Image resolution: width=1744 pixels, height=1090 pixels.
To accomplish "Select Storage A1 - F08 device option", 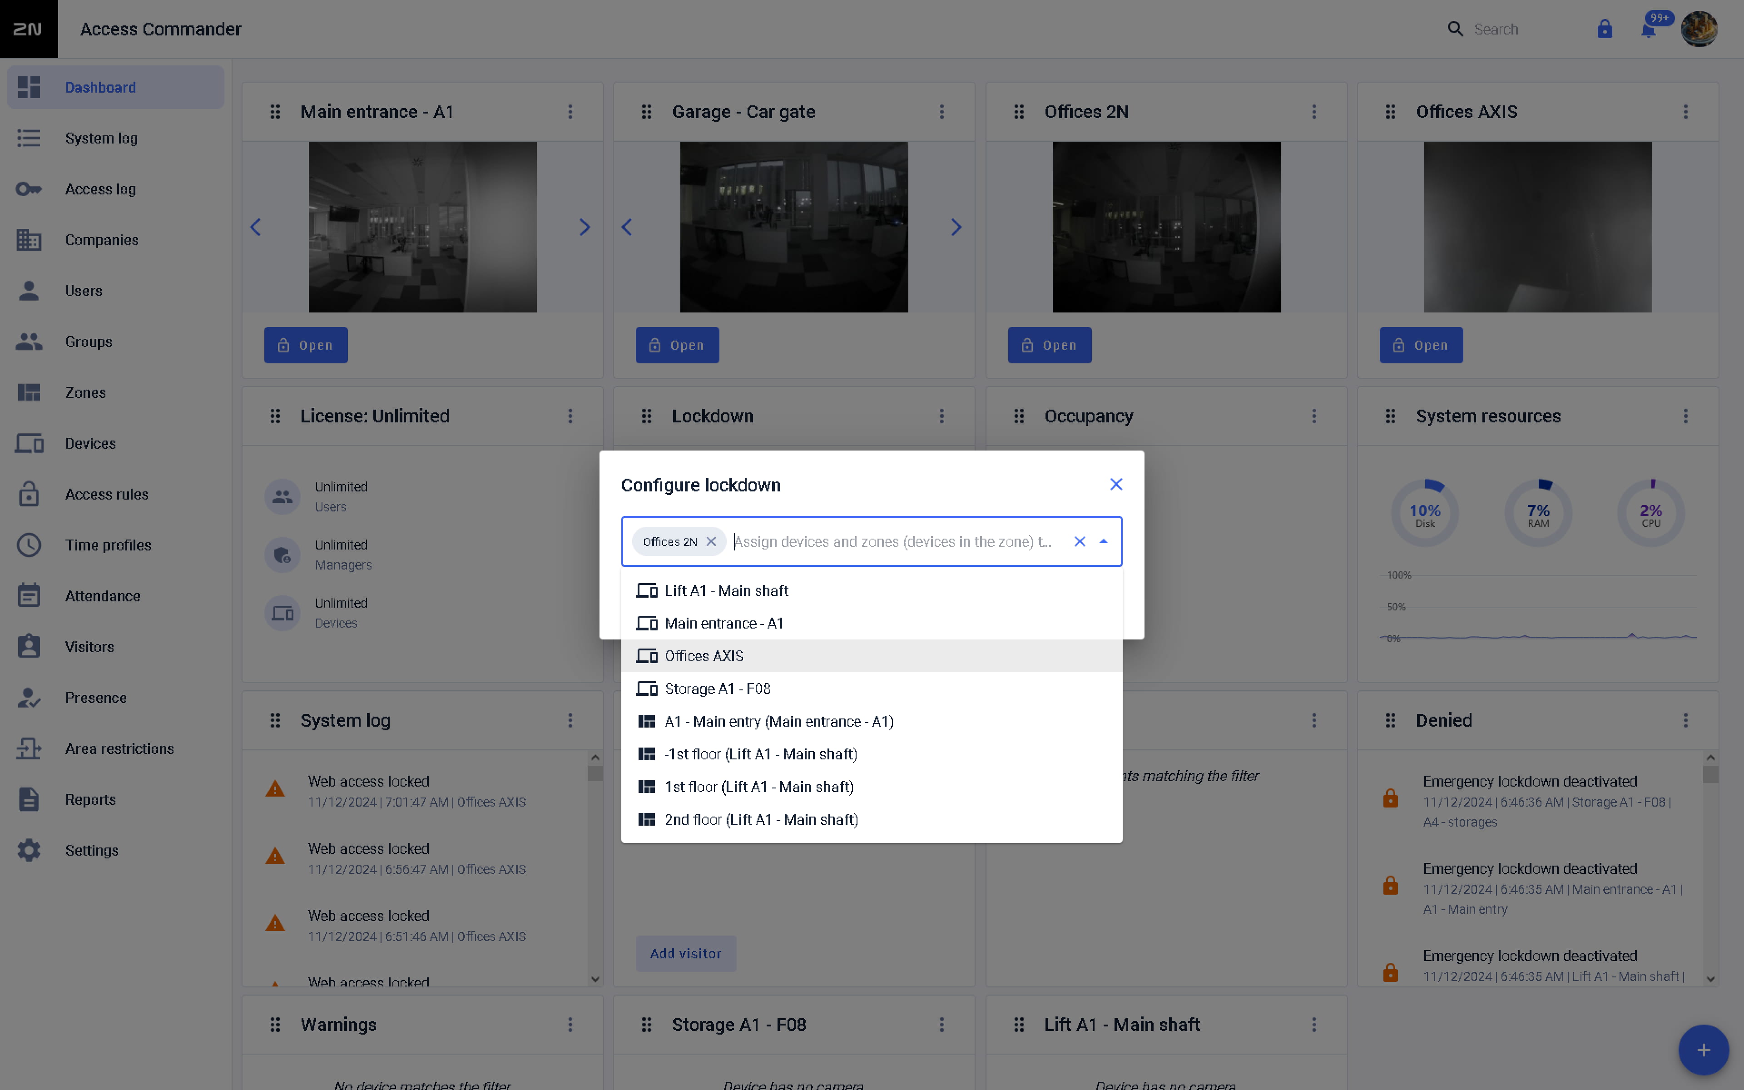I will [x=871, y=689].
